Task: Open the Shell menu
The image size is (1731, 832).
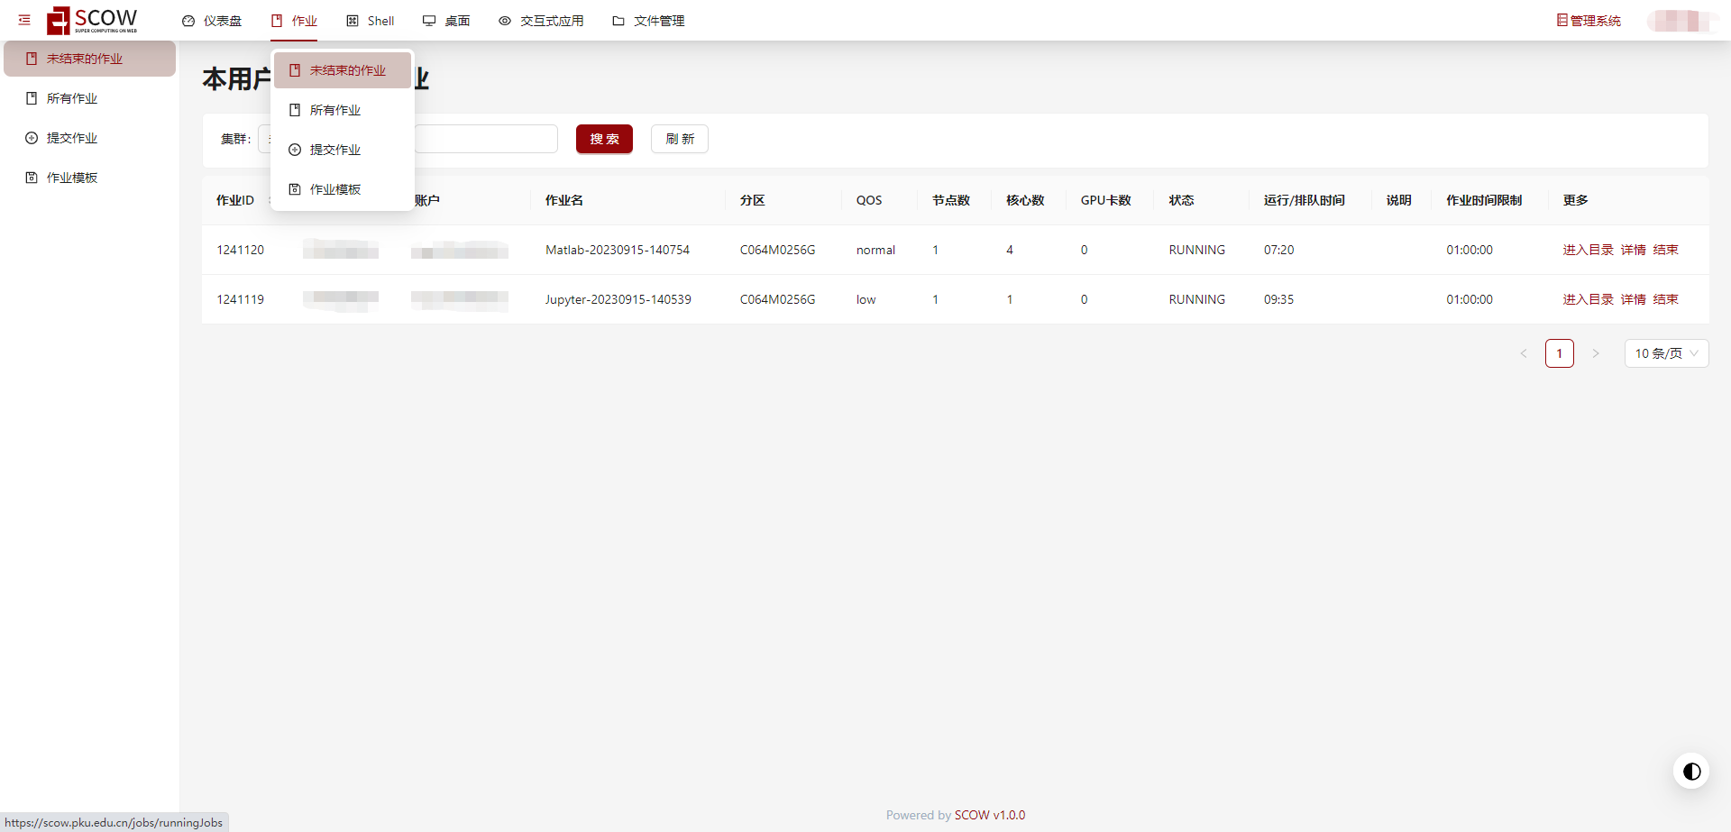Action: [371, 21]
